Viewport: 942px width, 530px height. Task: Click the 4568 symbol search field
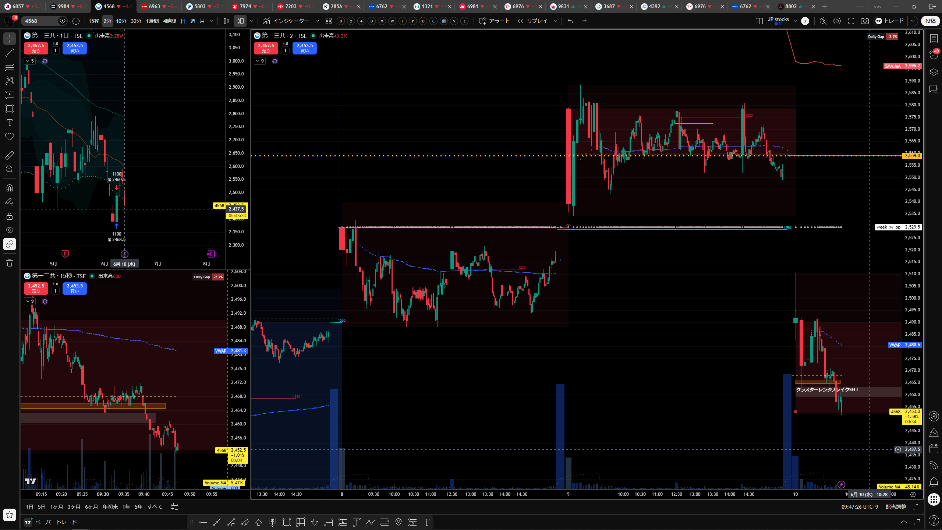[40, 21]
